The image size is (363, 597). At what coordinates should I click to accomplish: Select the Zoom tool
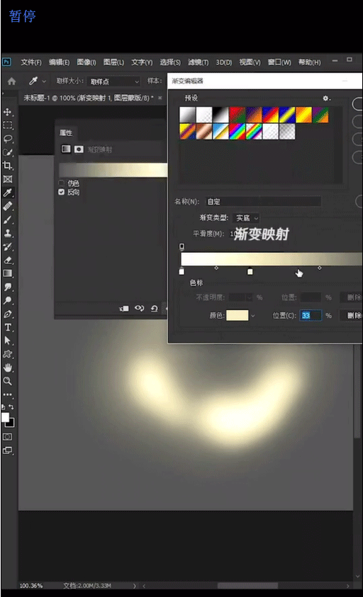(7, 381)
